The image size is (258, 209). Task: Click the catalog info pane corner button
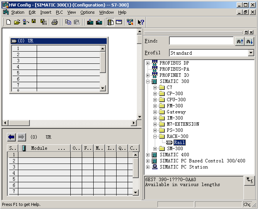click(250, 181)
